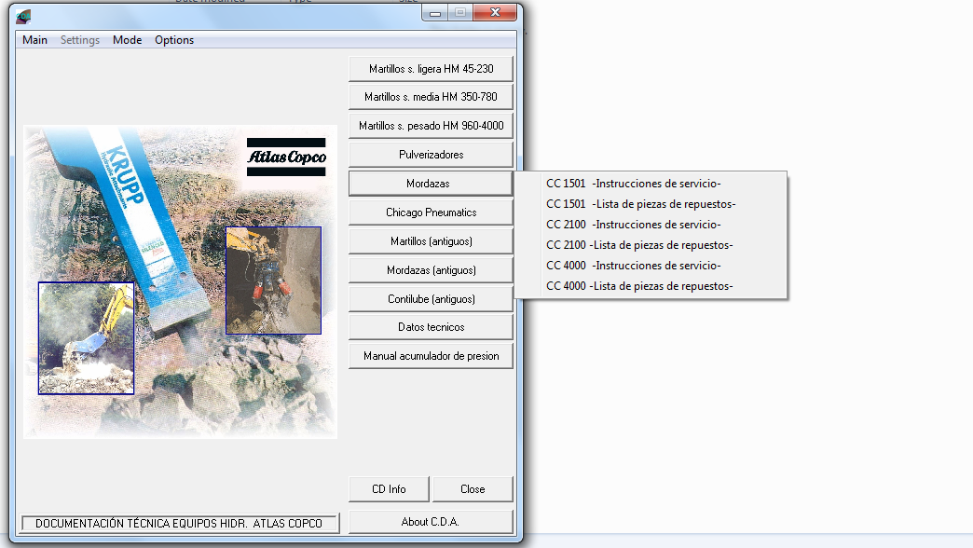
Task: Minimize the application window
Action: click(x=435, y=12)
